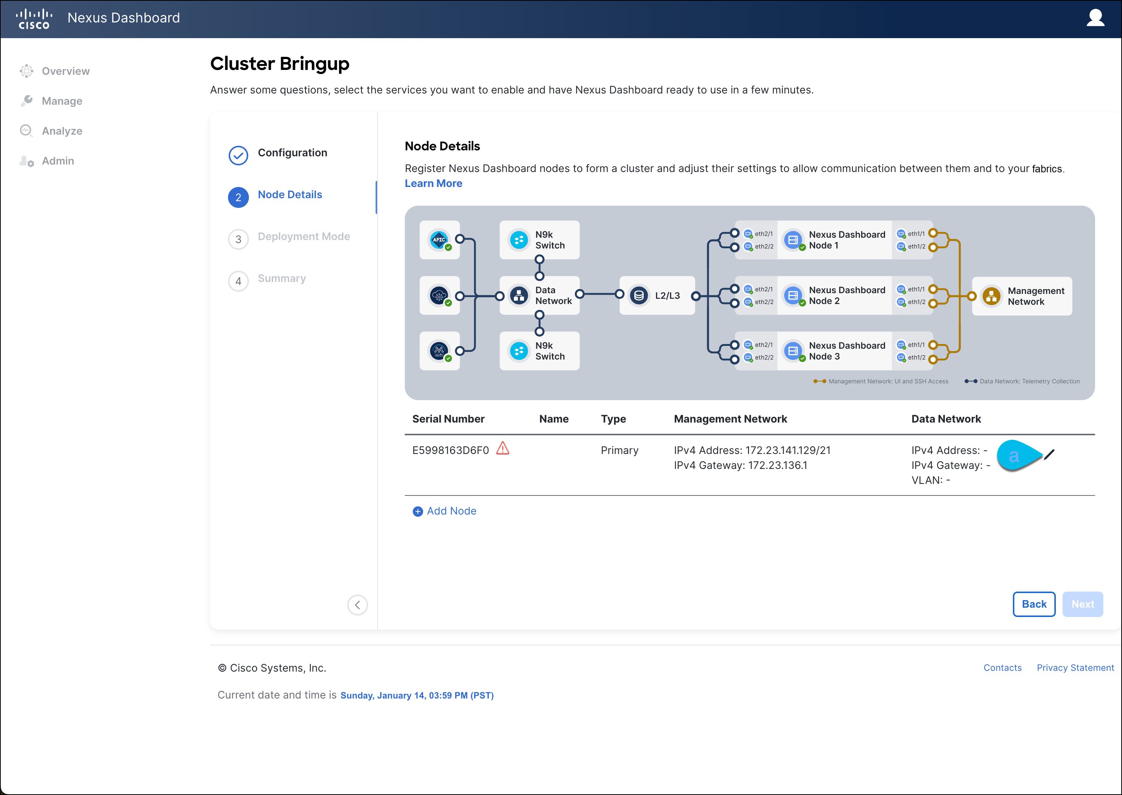Open the Overview menu item
The height and width of the screenshot is (795, 1122).
point(65,71)
